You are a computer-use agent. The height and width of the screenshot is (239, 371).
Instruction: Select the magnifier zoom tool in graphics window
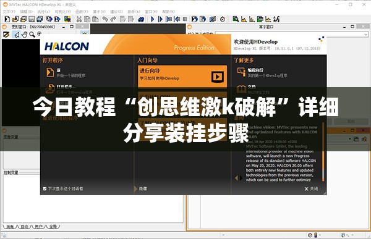click(x=32, y=35)
